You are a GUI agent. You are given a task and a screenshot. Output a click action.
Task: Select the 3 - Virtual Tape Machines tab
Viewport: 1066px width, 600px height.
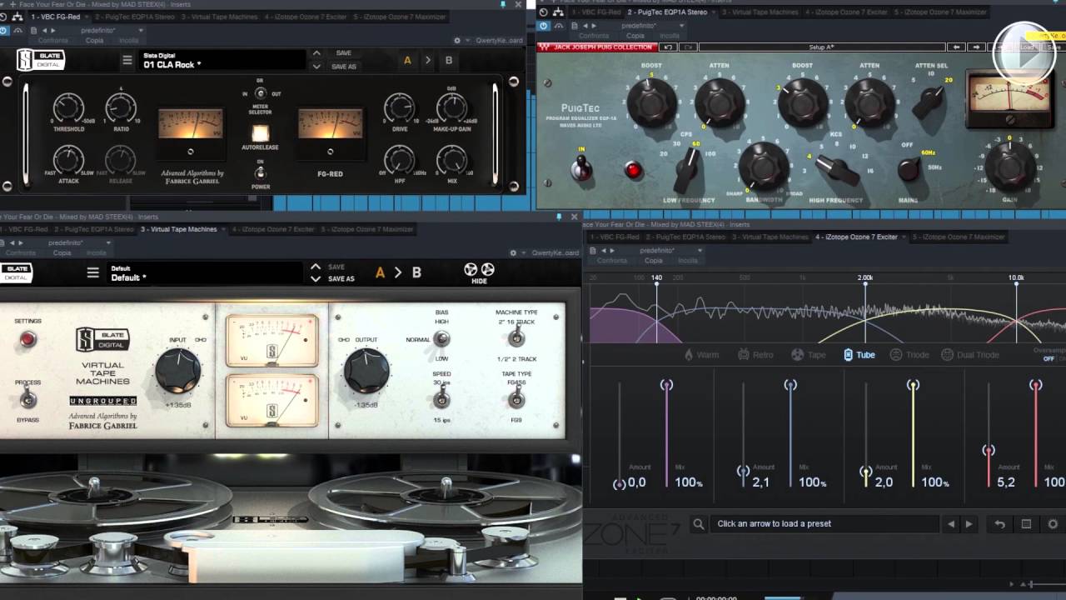[x=178, y=229]
